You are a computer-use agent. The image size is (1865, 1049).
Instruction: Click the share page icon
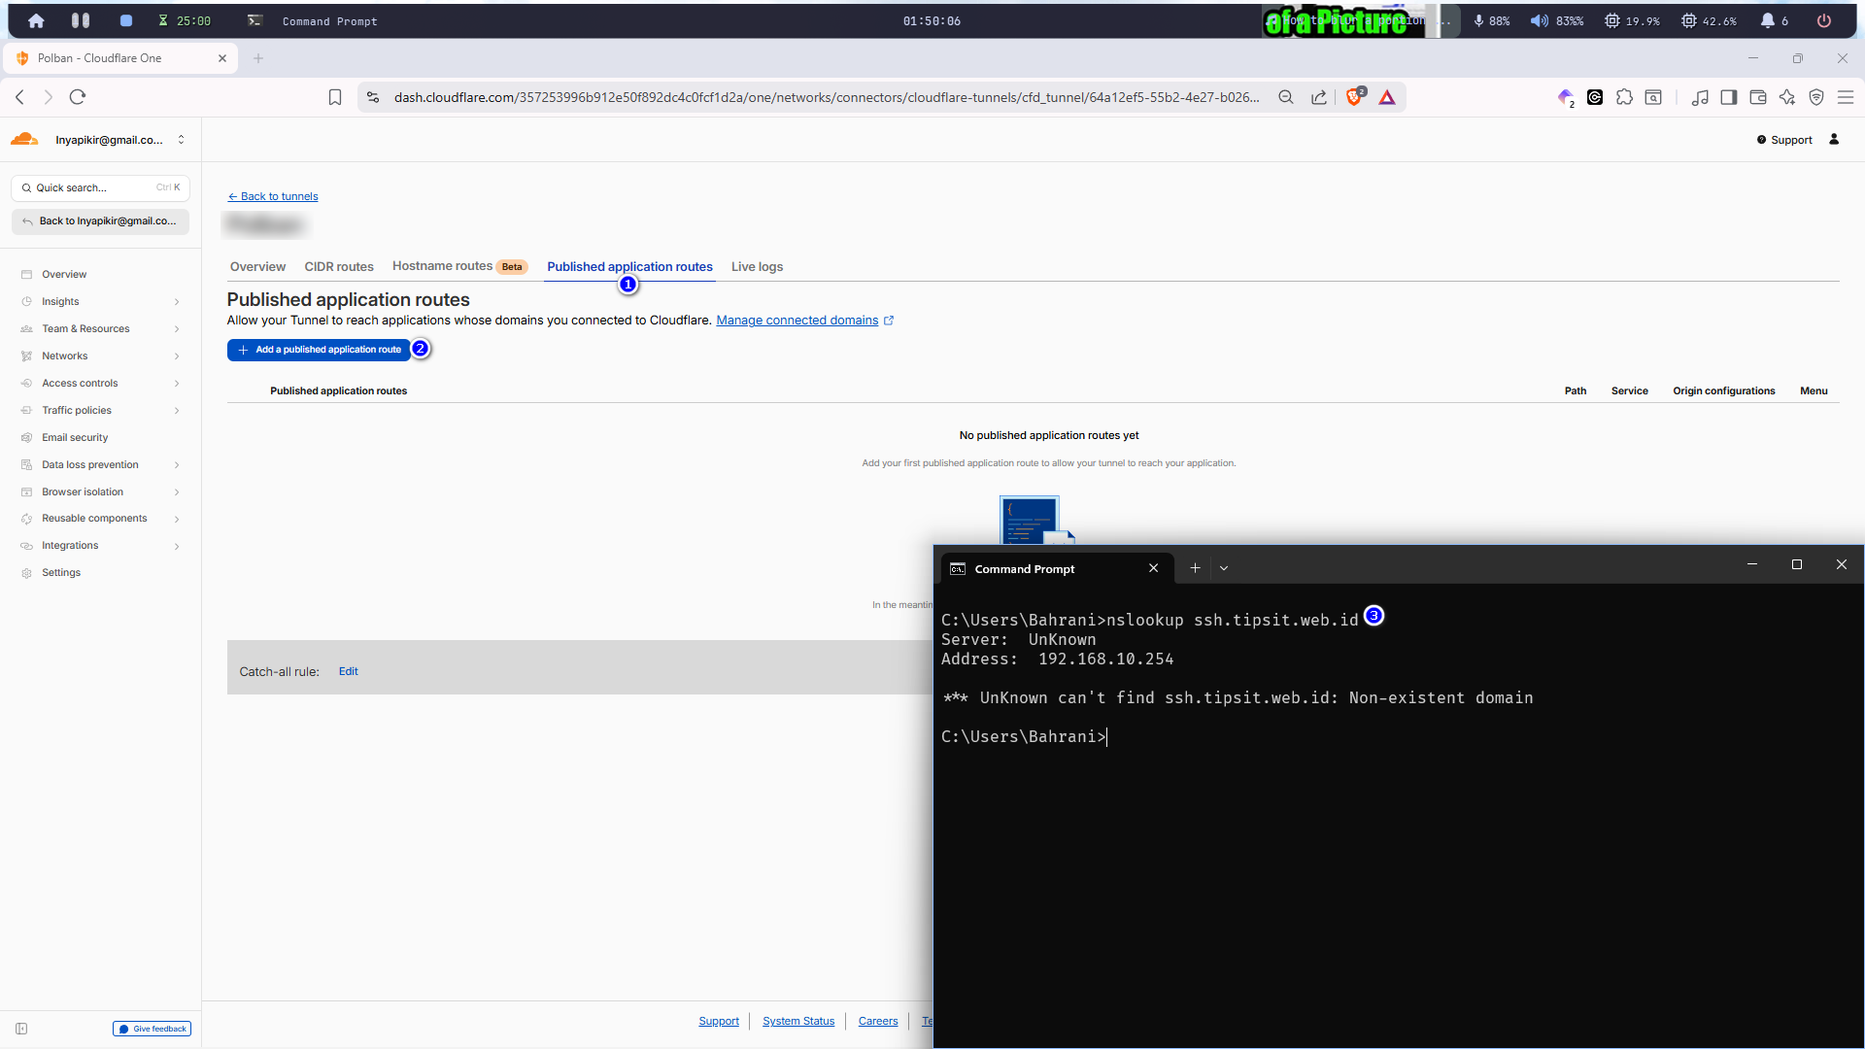1319,97
